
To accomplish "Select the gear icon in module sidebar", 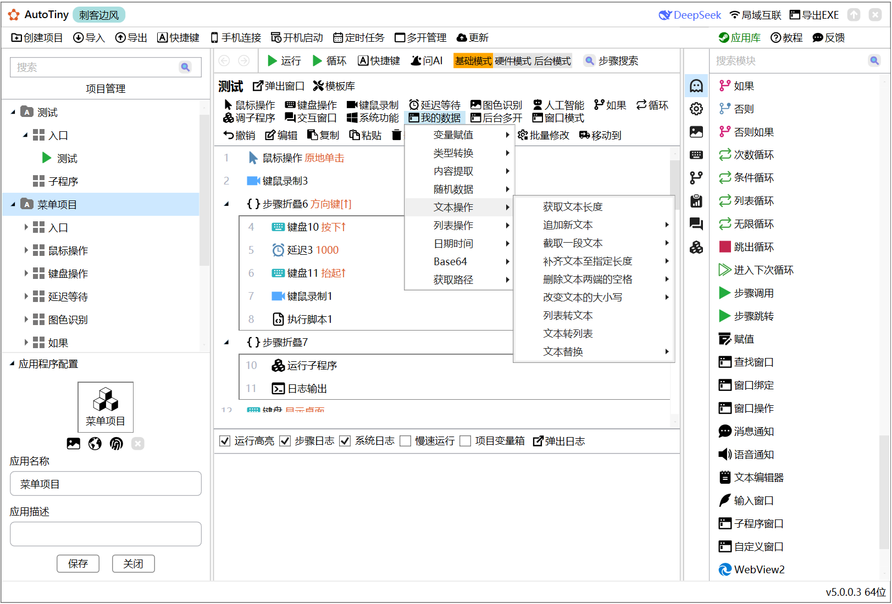I will point(696,109).
